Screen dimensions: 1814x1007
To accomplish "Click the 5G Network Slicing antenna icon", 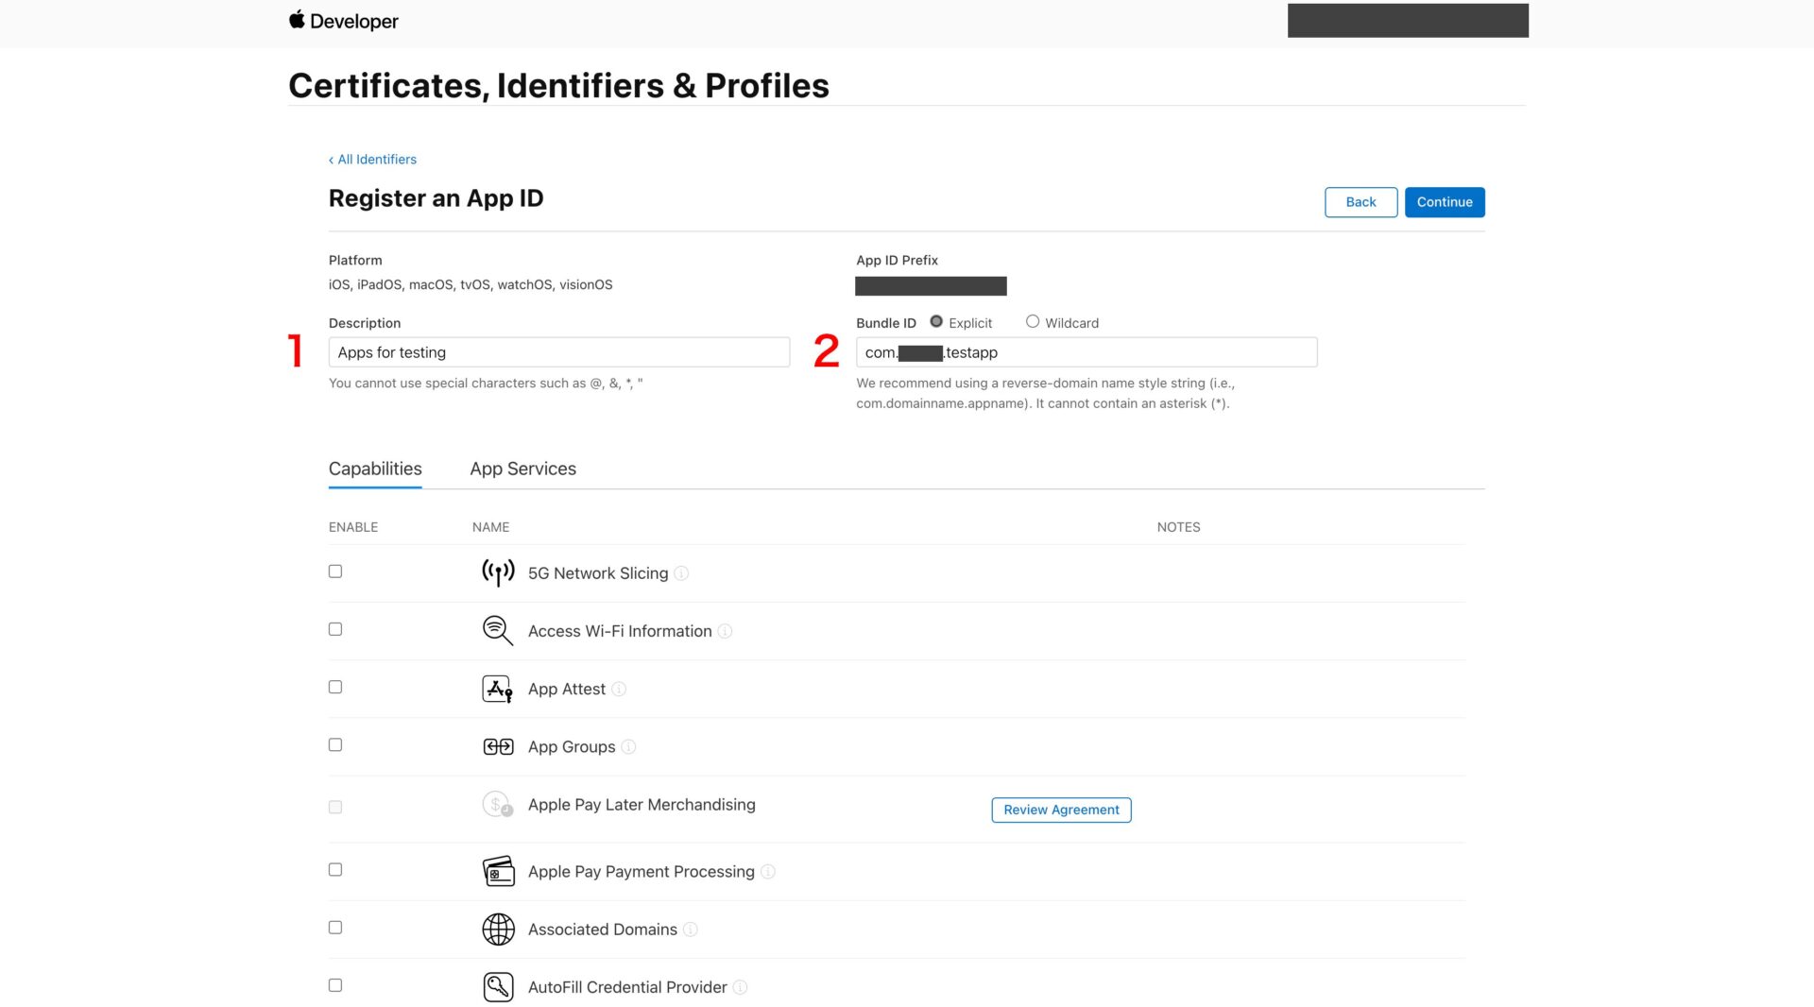I will pyautogui.click(x=497, y=572).
